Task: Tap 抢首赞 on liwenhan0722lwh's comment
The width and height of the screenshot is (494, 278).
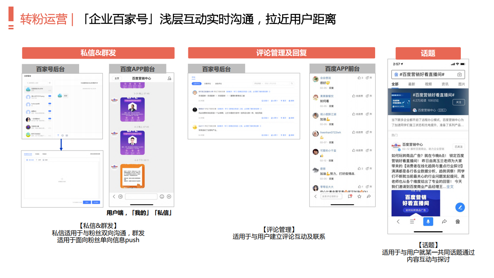Action: tap(357, 132)
